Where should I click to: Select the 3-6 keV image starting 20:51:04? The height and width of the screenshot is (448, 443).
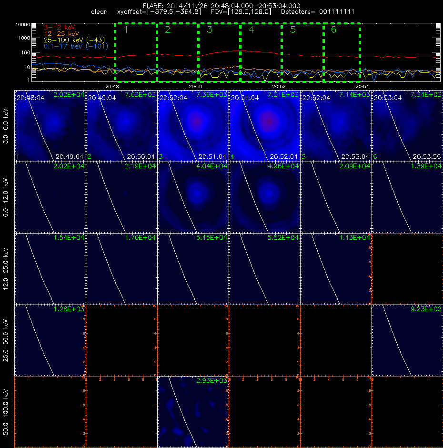(x=264, y=126)
